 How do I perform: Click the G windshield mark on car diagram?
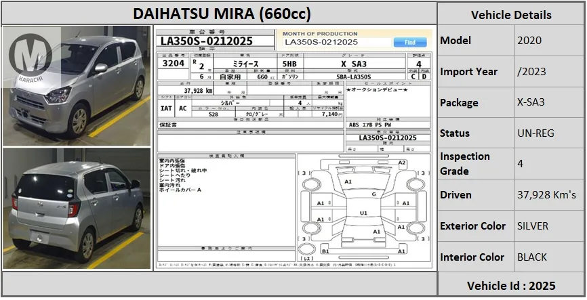pos(373,194)
